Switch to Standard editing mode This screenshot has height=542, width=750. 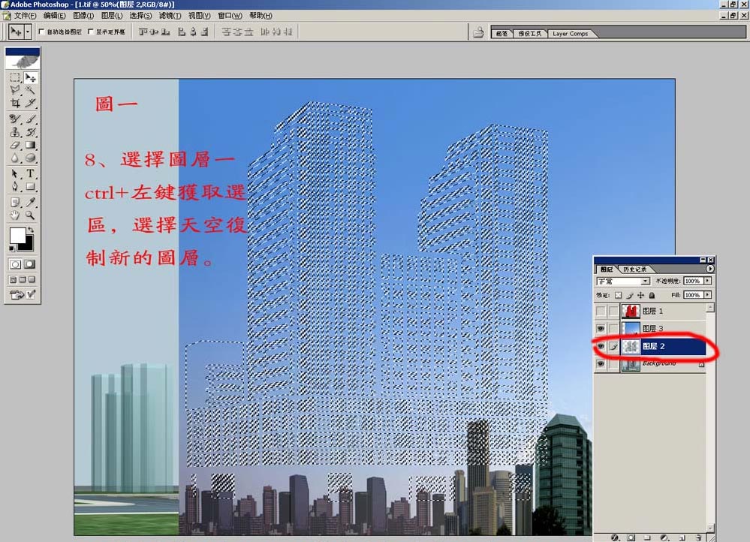tap(15, 264)
